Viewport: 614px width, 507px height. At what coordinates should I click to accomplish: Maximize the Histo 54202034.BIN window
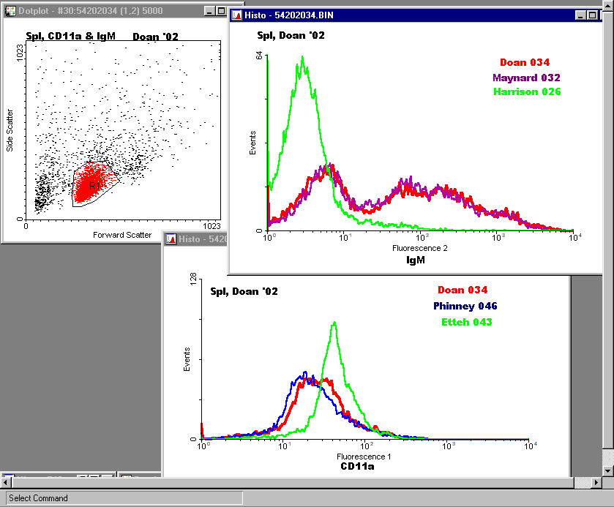click(592, 15)
